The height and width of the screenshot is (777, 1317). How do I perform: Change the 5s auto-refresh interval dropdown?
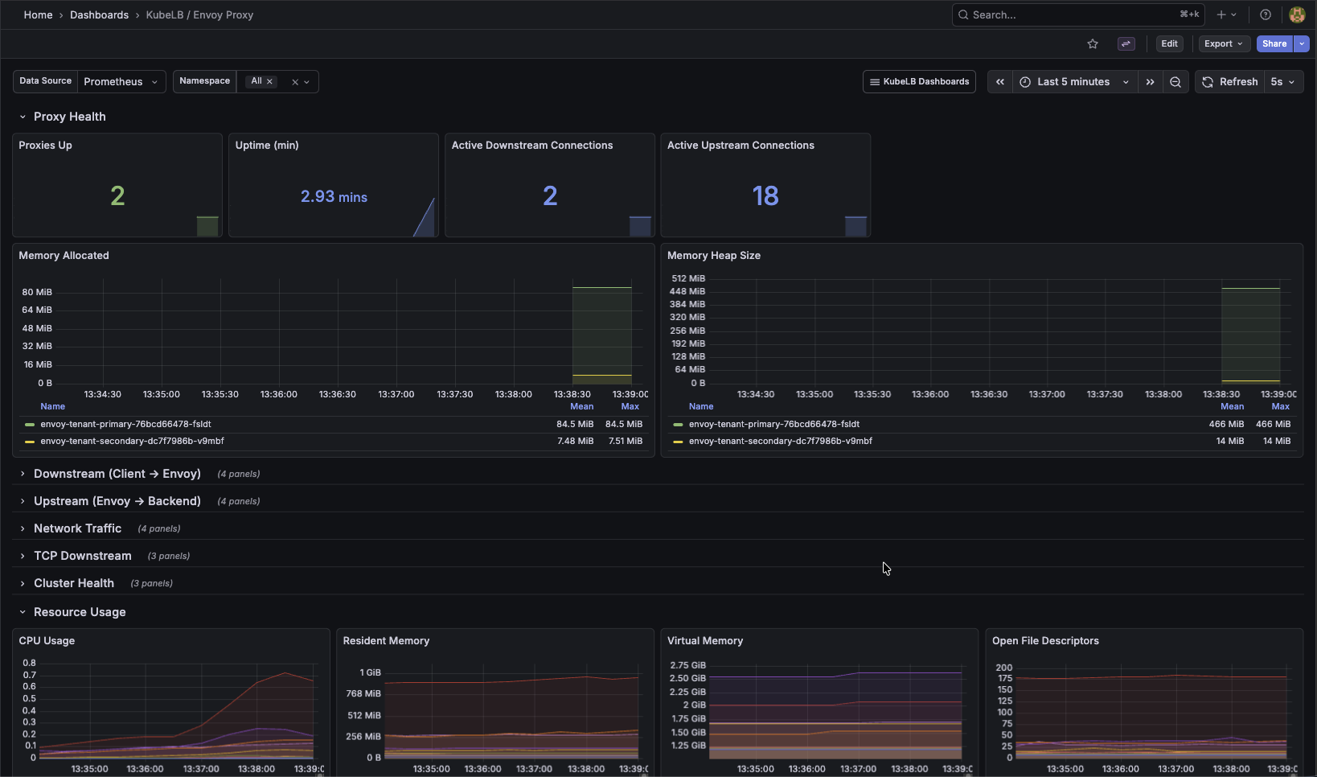click(1283, 81)
